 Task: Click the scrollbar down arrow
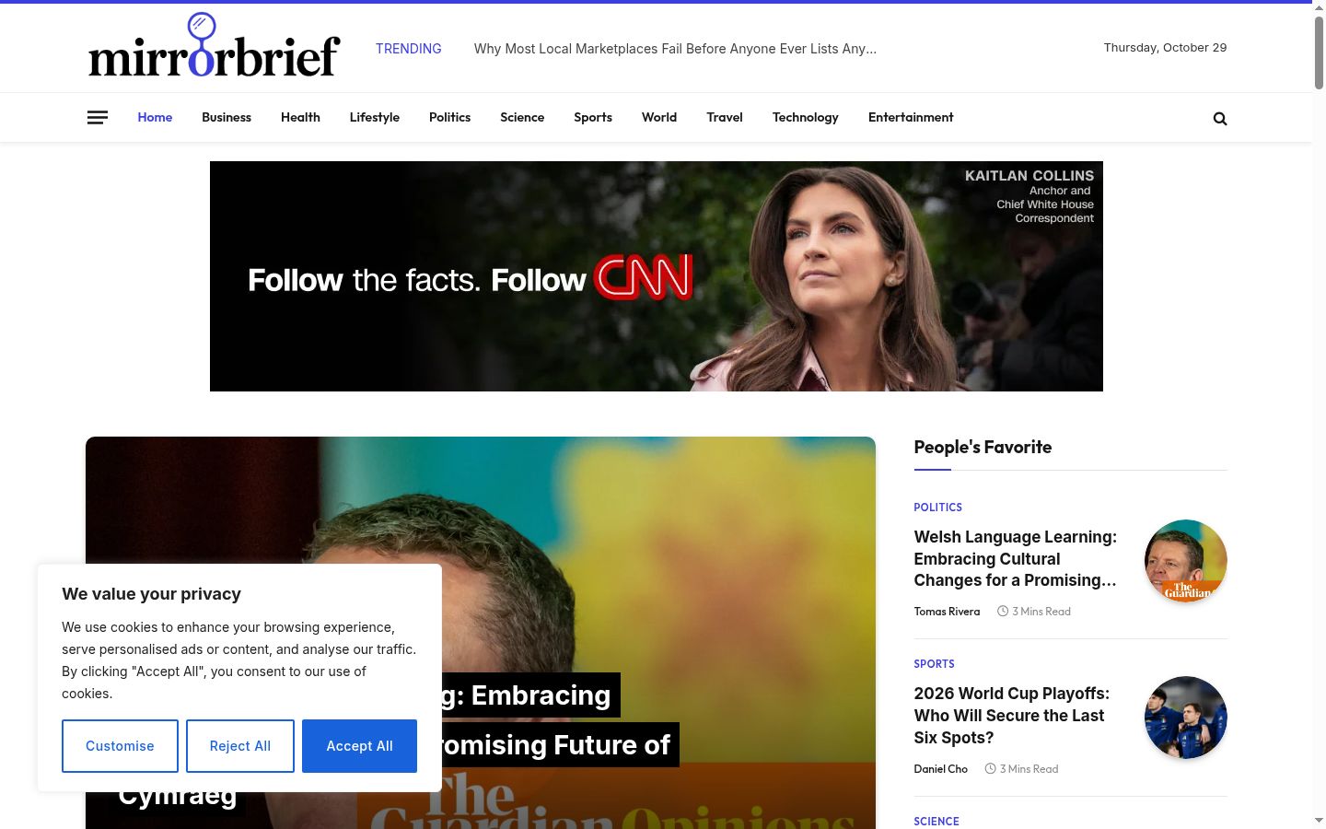1319,820
